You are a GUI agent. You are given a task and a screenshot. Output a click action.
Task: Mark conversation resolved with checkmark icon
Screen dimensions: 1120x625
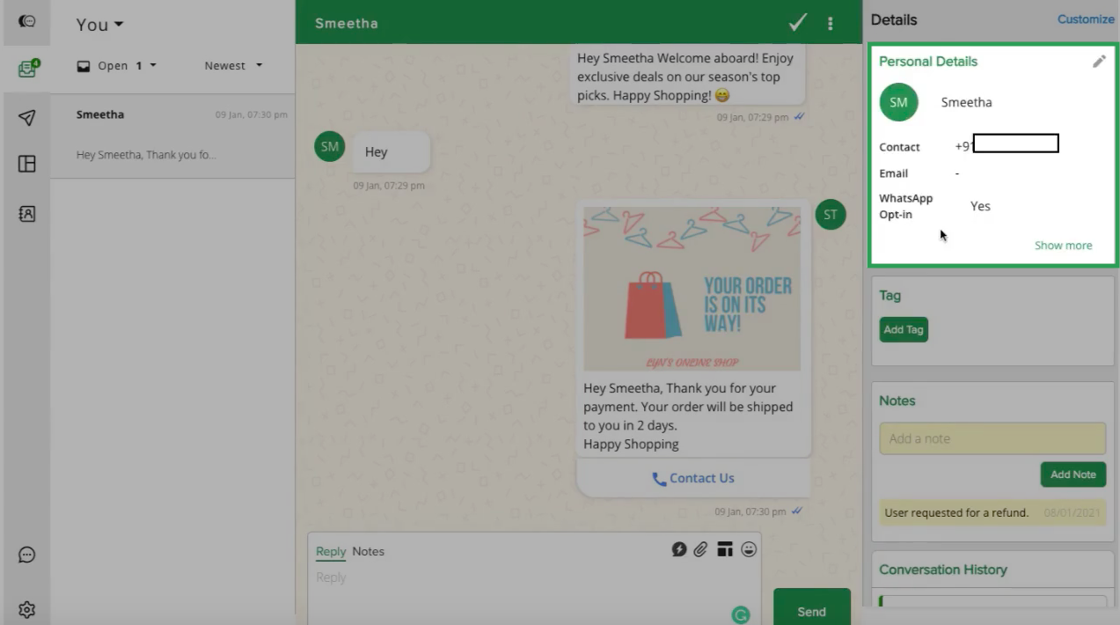click(x=797, y=23)
